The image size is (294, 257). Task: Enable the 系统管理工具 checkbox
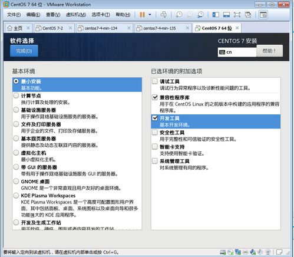coord(155,161)
